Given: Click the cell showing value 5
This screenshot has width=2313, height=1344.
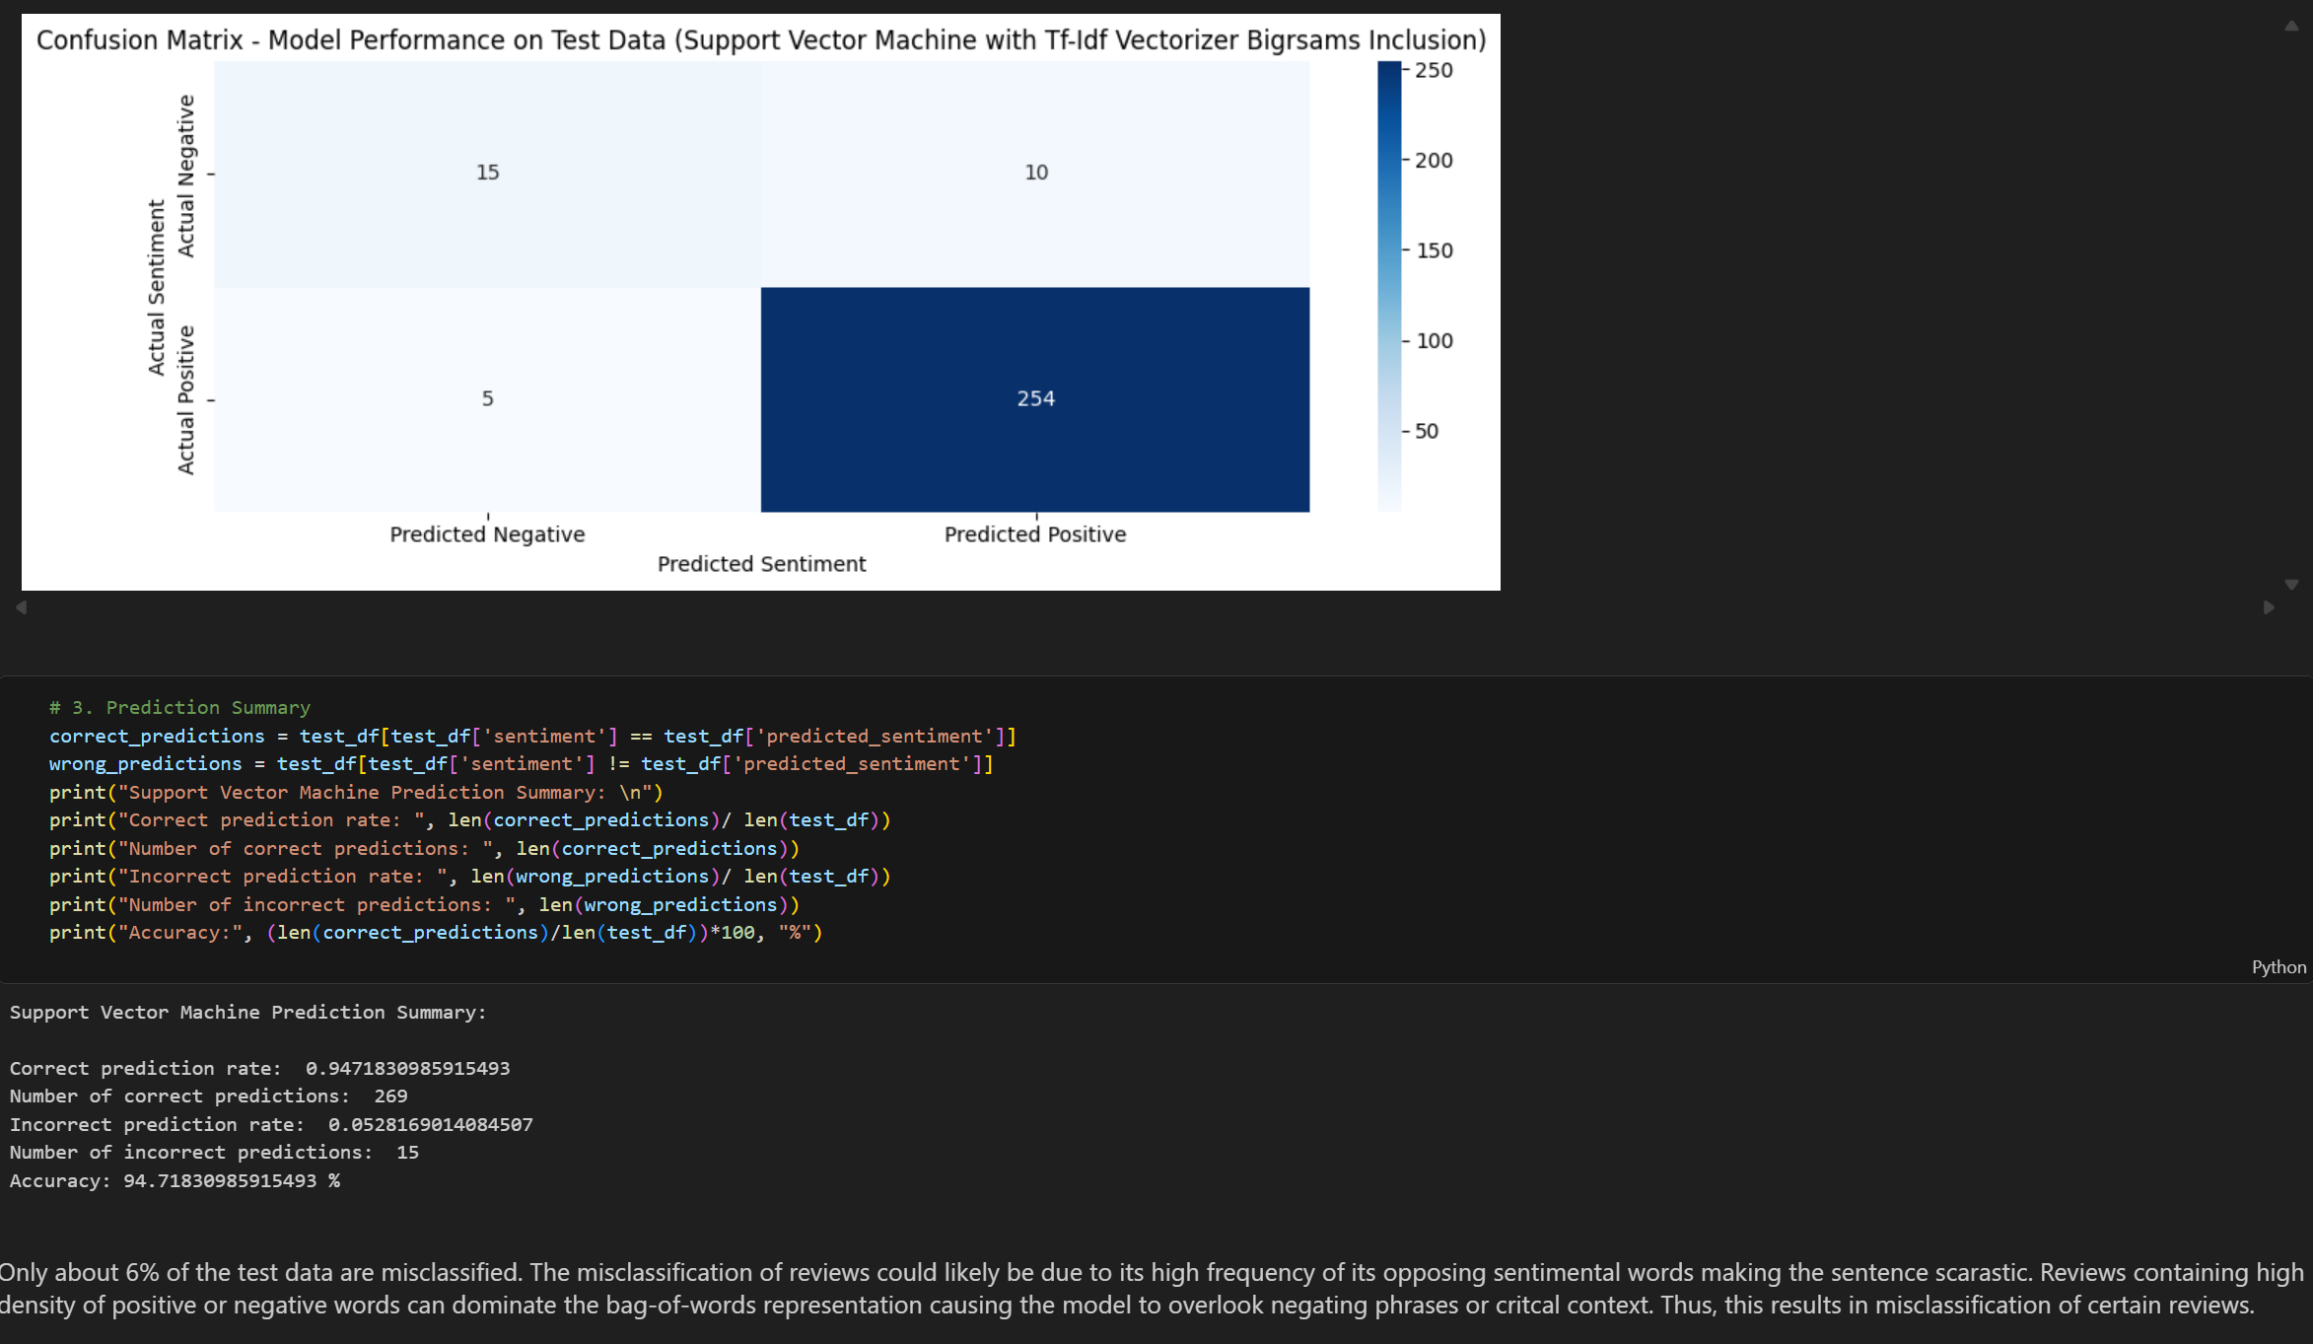Looking at the screenshot, I should click(x=487, y=399).
